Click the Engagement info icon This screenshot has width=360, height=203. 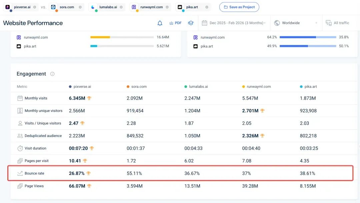[x=52, y=74]
